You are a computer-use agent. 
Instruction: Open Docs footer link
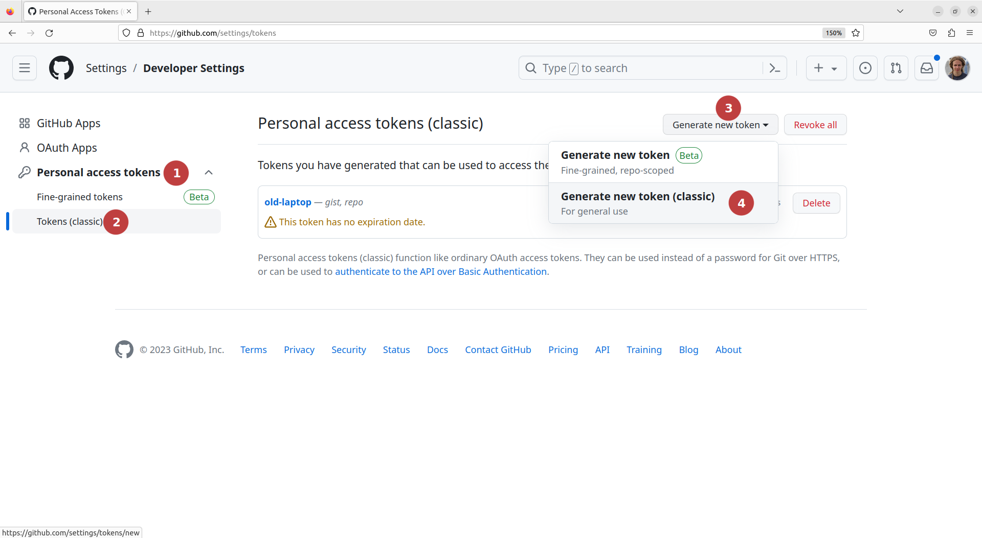click(437, 349)
